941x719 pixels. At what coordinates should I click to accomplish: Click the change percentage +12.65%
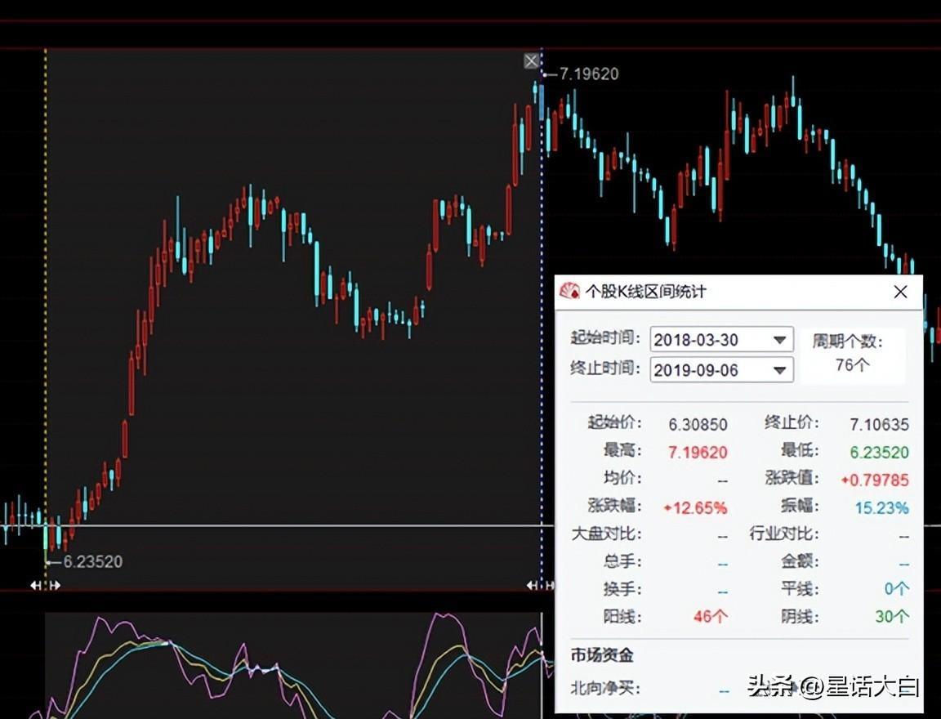(x=695, y=508)
